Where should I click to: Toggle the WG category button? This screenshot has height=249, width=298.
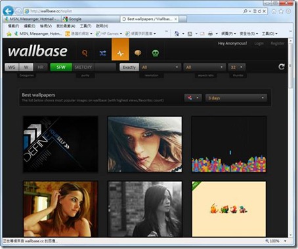tap(12, 67)
